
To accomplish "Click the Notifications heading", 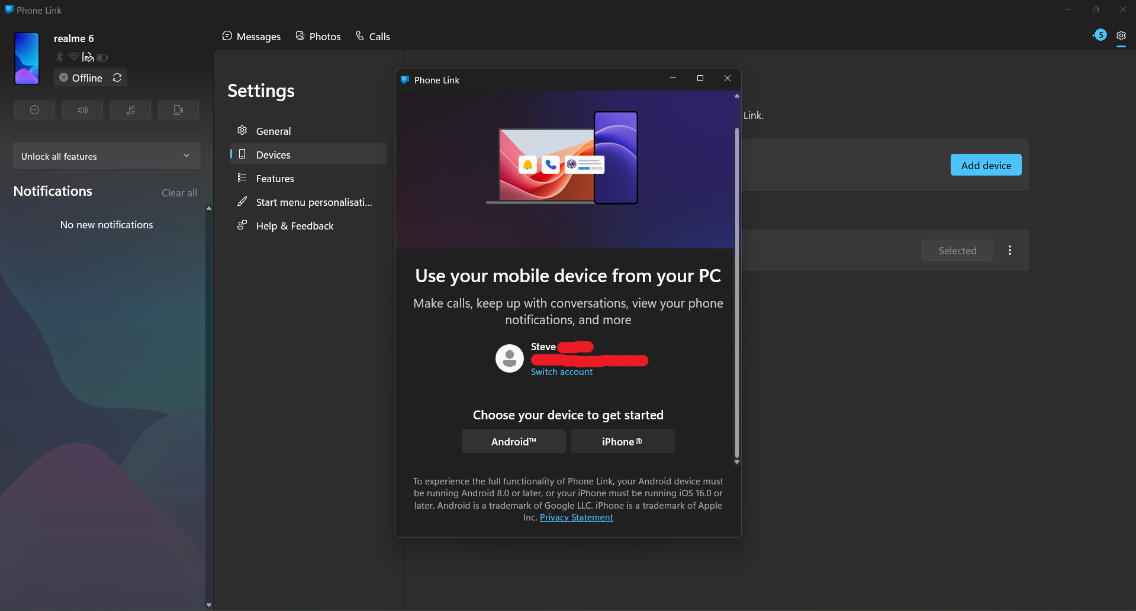I will click(53, 191).
